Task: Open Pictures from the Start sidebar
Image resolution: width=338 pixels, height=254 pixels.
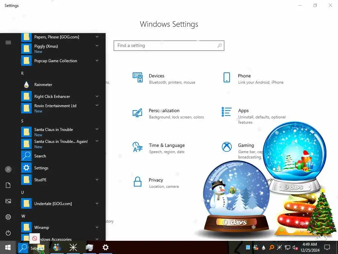Action: [8, 201]
